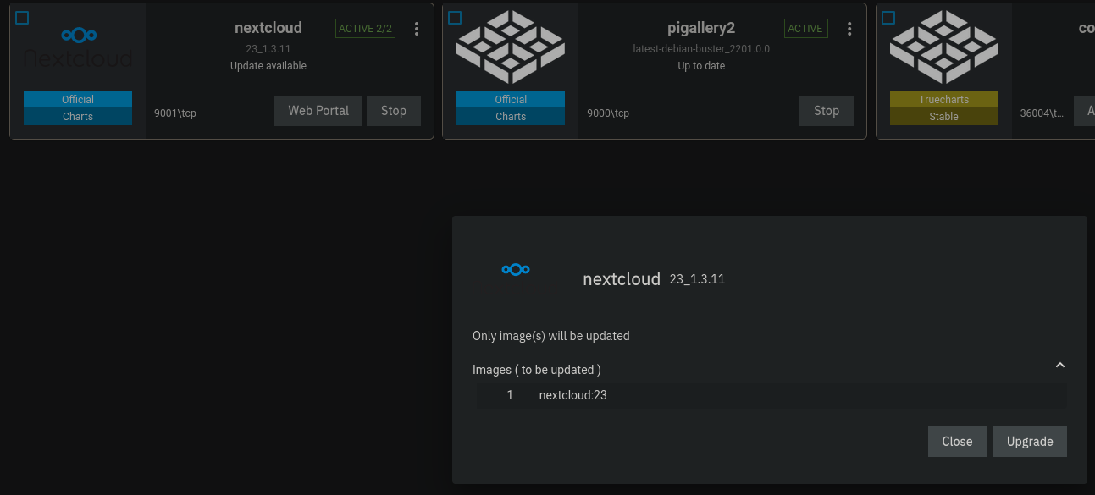Open the pigallery2 card three-dot menu
Viewport: 1095px width, 495px height.
pyautogui.click(x=849, y=29)
